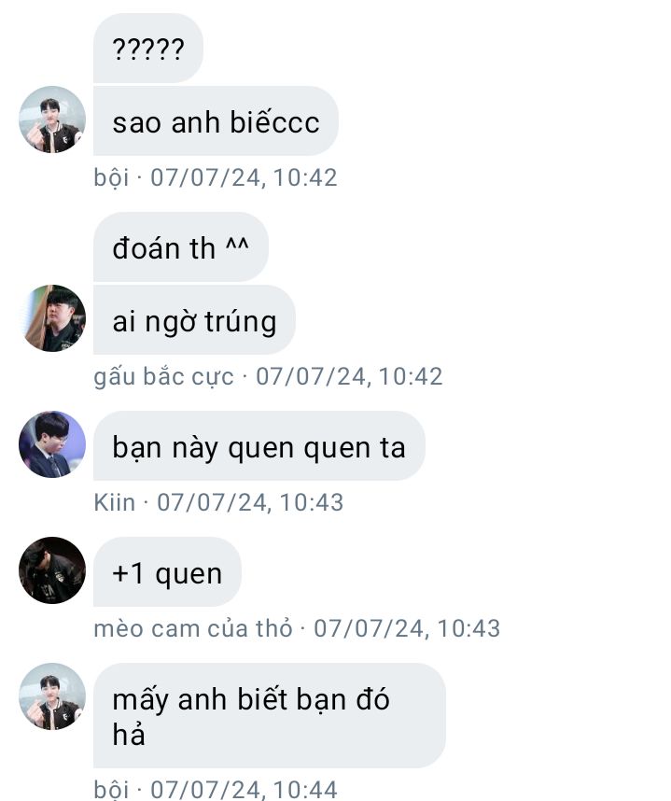
Task: Tap sender name "bội" under "sao anh biếccc"
Action: point(111,177)
